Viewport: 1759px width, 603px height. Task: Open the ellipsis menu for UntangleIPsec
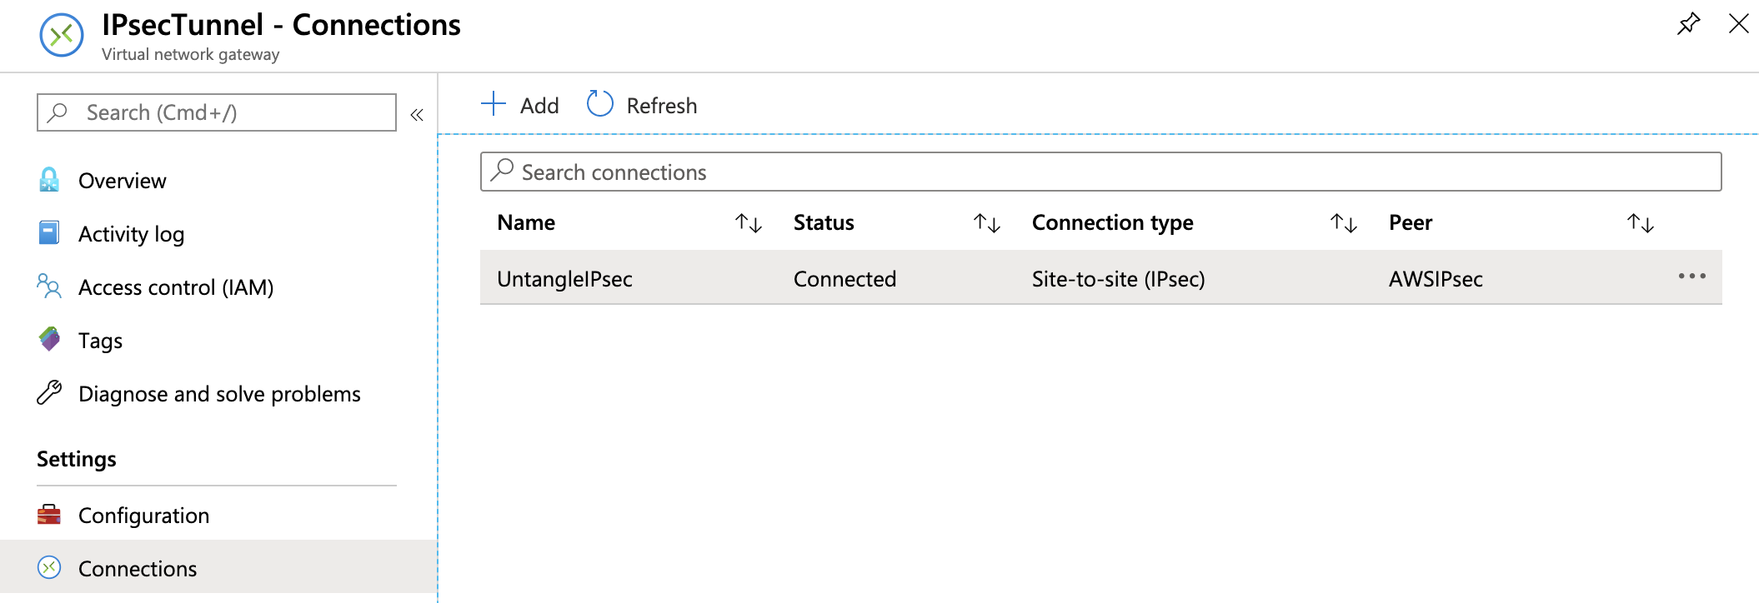click(1692, 277)
